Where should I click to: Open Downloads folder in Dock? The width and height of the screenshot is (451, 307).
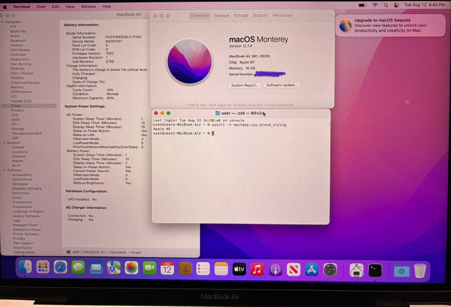coord(401,271)
